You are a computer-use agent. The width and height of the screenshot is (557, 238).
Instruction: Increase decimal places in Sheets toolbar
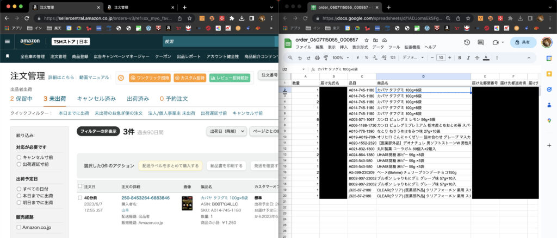pos(384,57)
